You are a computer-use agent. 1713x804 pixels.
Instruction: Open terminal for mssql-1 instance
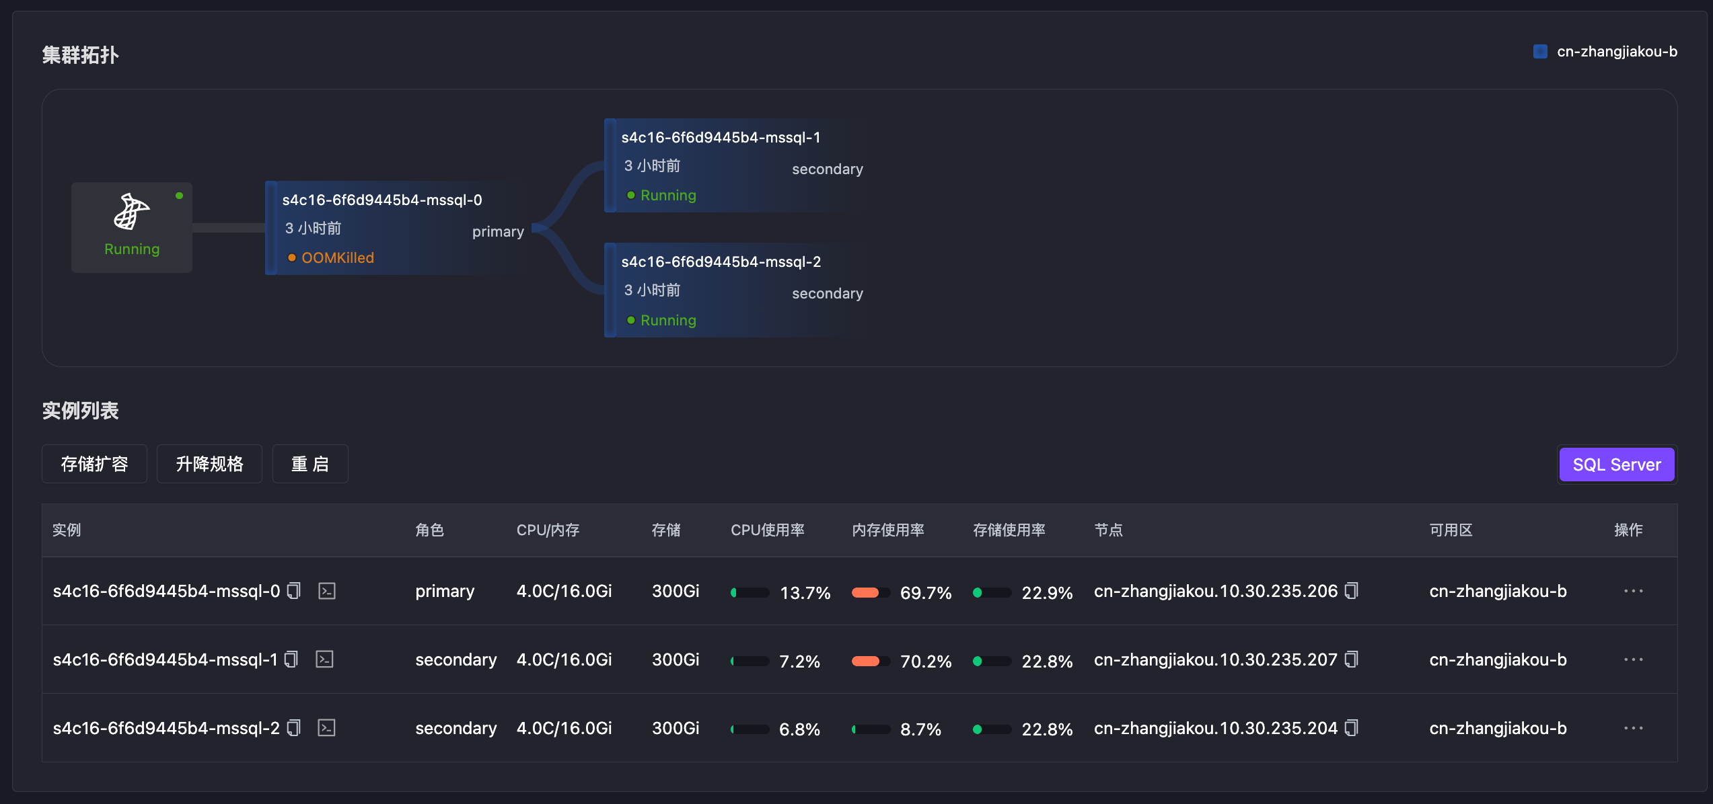point(325,659)
